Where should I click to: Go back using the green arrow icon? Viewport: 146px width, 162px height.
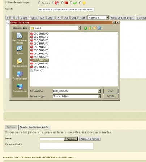pos(86,28)
